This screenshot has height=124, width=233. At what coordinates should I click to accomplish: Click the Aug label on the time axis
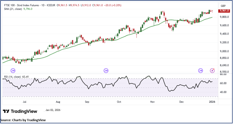(x=58, y=102)
